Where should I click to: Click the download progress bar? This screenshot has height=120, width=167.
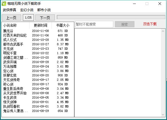(x=111, y=17)
